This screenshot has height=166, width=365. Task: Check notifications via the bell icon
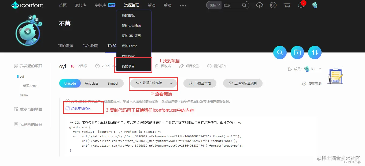click(x=301, y=5)
